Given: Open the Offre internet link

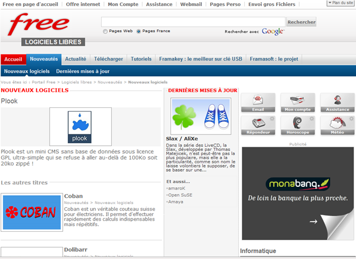Looking at the screenshot, I should coord(83,4).
